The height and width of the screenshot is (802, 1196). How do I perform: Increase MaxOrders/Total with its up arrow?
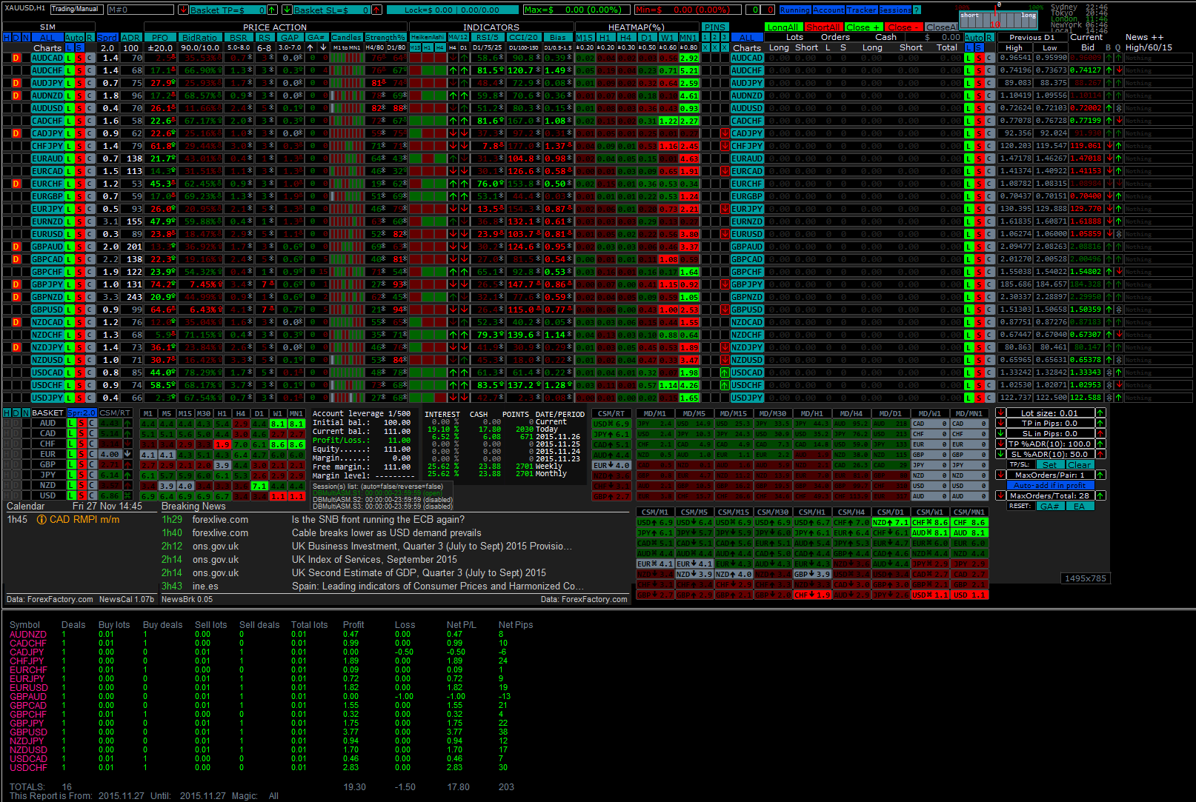click(x=1100, y=496)
